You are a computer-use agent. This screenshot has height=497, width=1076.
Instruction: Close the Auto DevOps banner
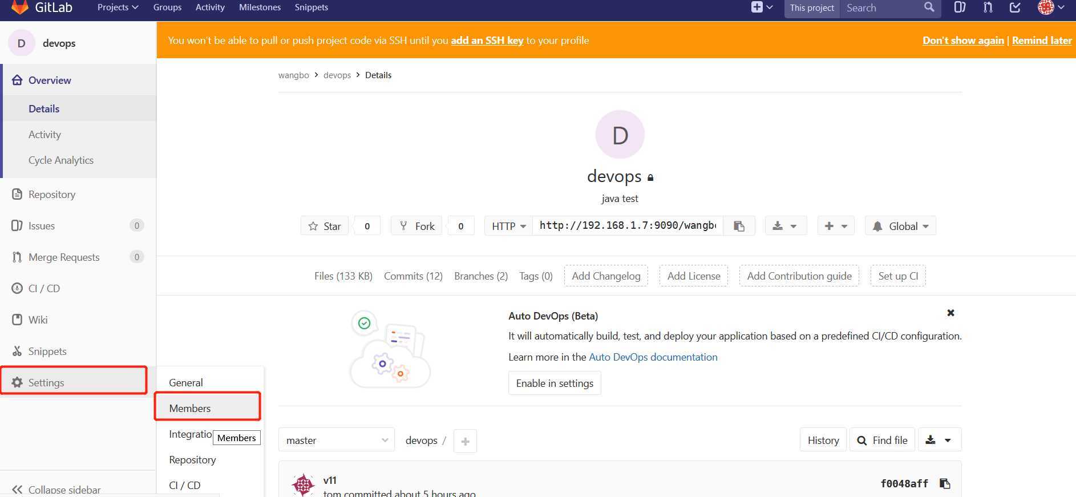coord(950,313)
